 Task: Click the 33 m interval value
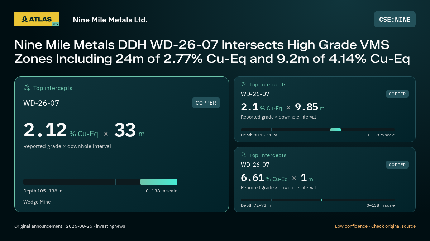click(129, 130)
